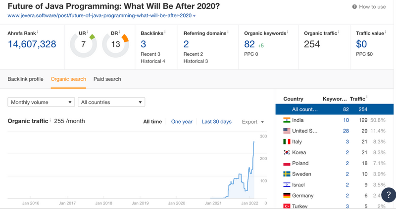396x209 pixels.
Task: Open the Referring domains count 2
Action: click(186, 44)
